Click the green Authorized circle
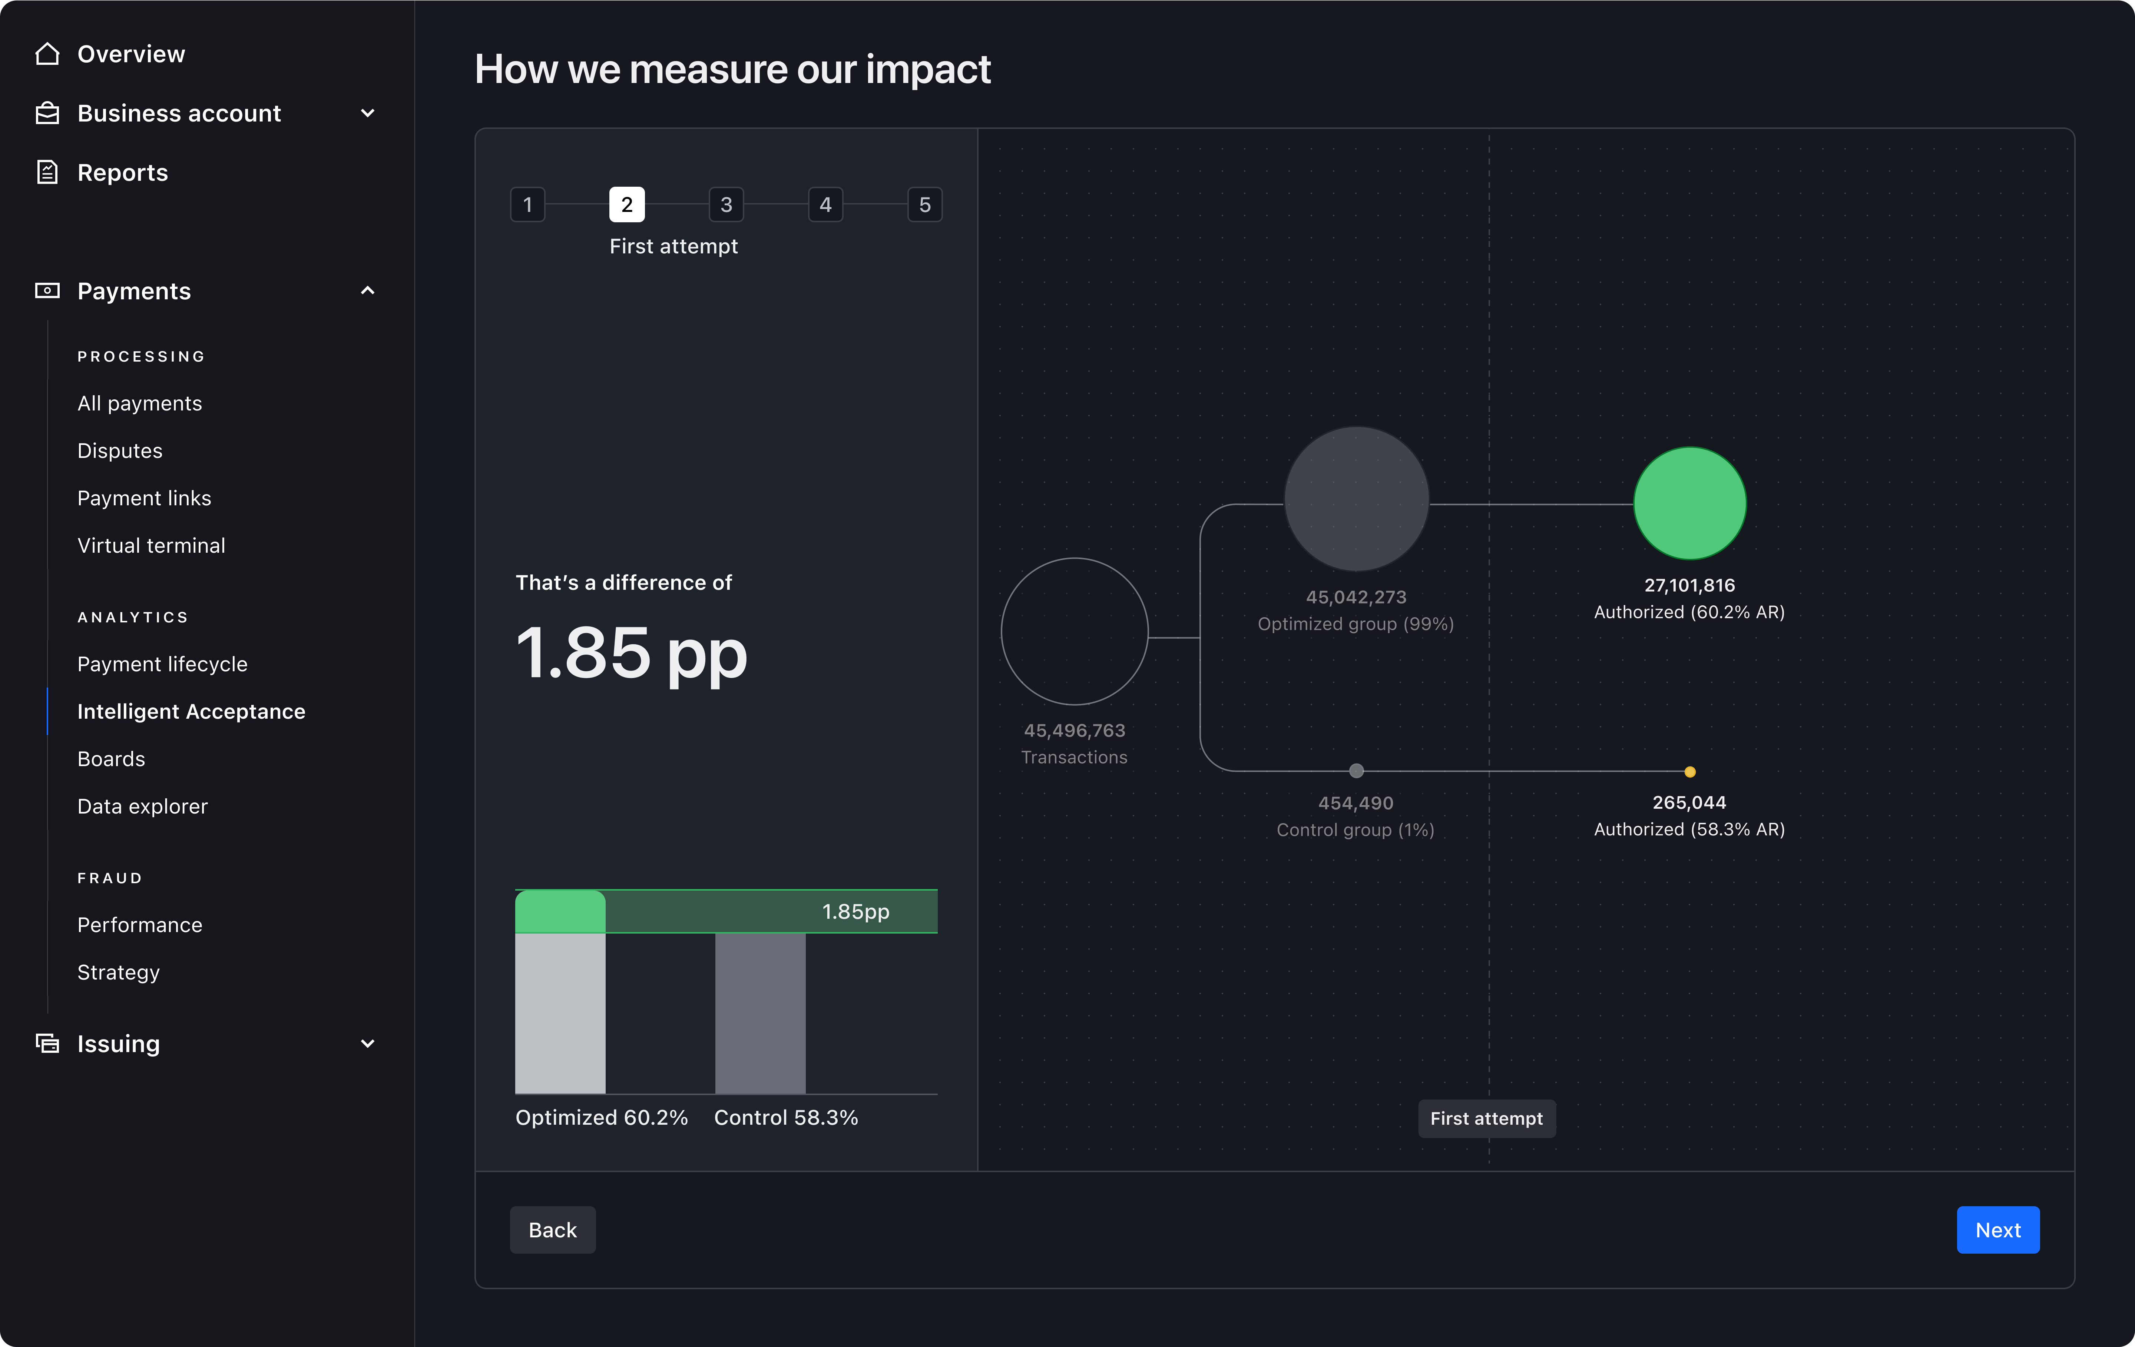This screenshot has height=1347, width=2135. coord(1690,503)
